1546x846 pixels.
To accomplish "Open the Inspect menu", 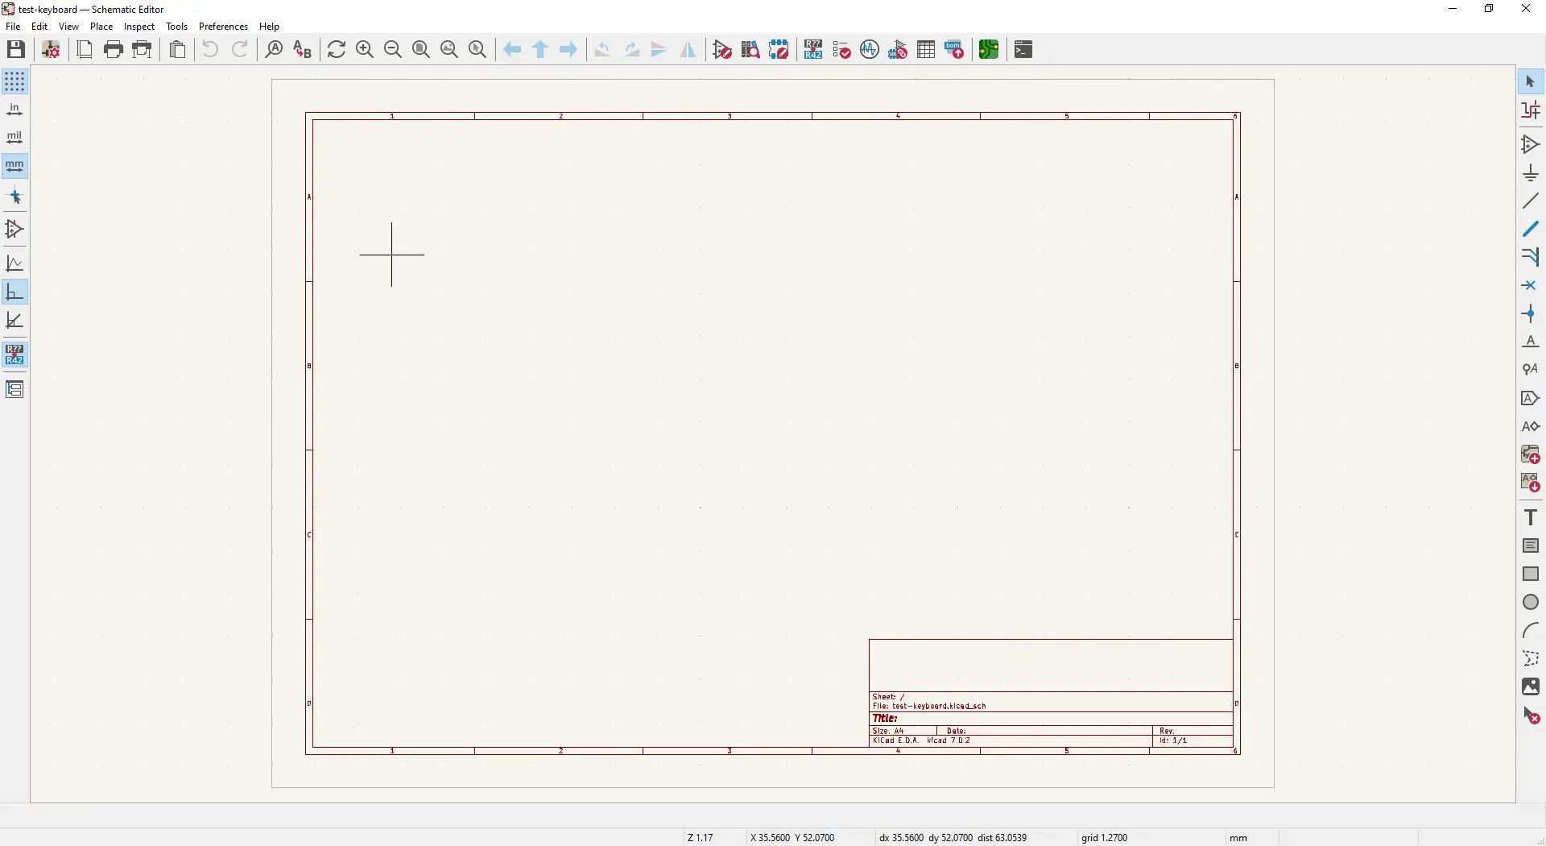I will tap(139, 27).
